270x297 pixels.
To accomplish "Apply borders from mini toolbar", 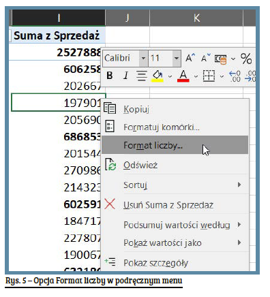I will pos(209,76).
